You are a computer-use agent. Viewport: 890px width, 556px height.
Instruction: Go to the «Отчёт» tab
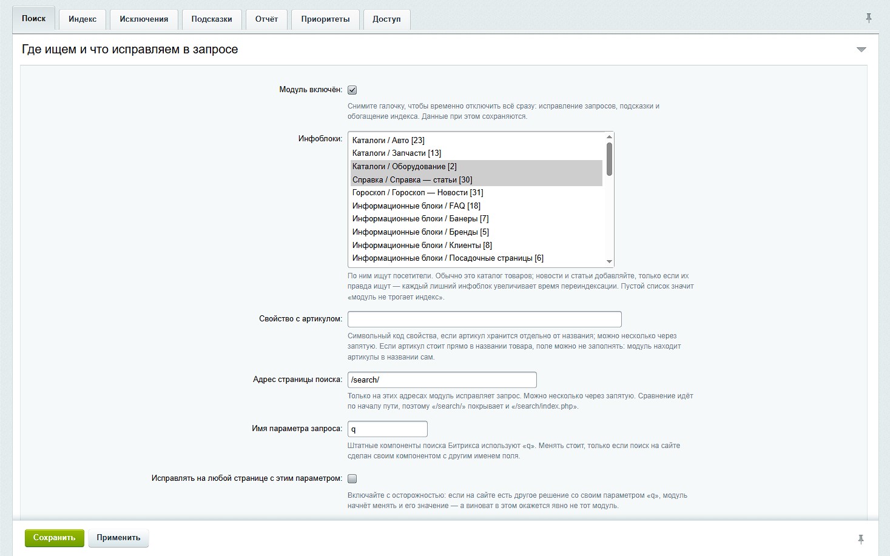click(x=266, y=19)
